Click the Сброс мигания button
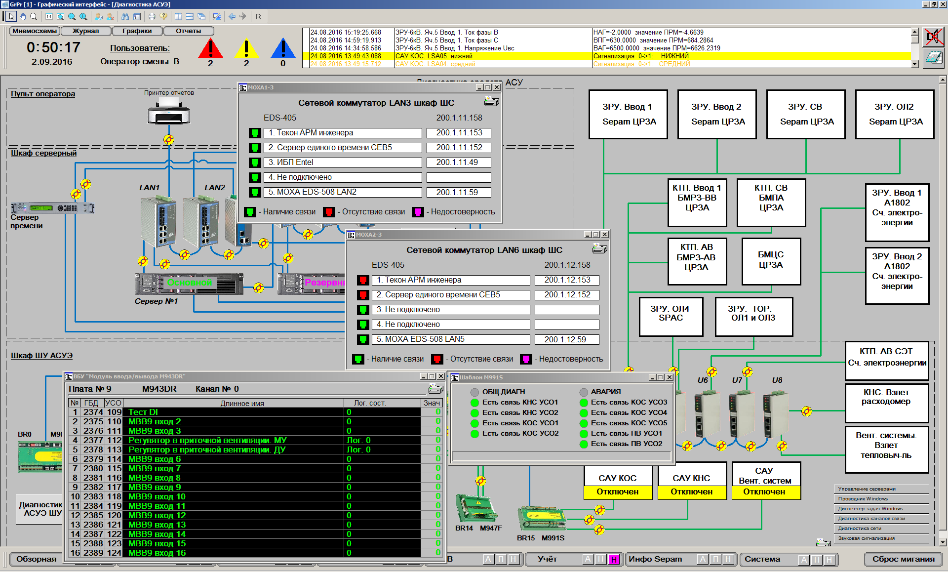Screen dimensions: 948x572 point(903,559)
